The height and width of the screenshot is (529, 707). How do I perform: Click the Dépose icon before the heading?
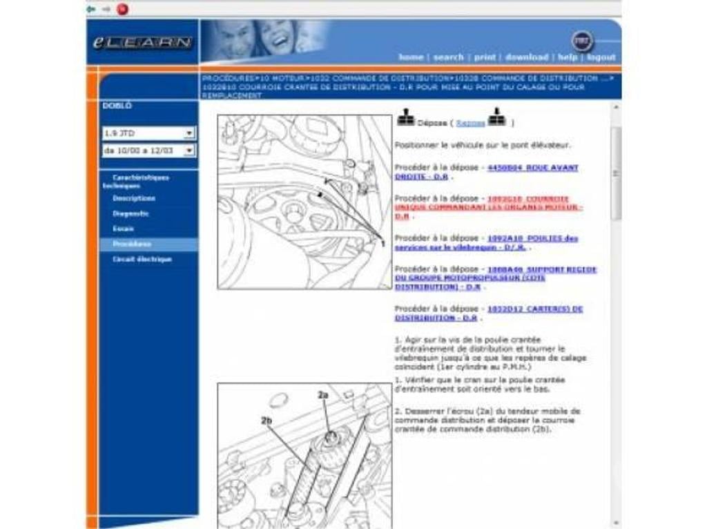(405, 118)
